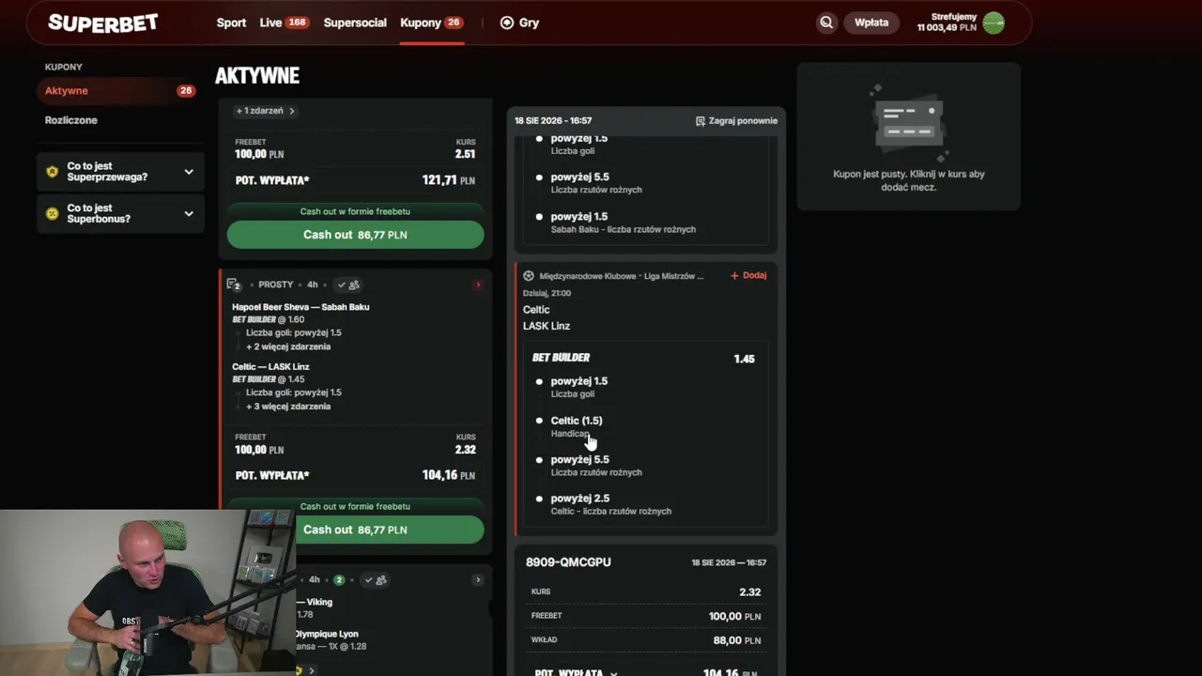Expand '+ 2 więcej zdarzenia' under Hapoel Beer Sheva
The height and width of the screenshot is (676, 1202).
point(288,346)
